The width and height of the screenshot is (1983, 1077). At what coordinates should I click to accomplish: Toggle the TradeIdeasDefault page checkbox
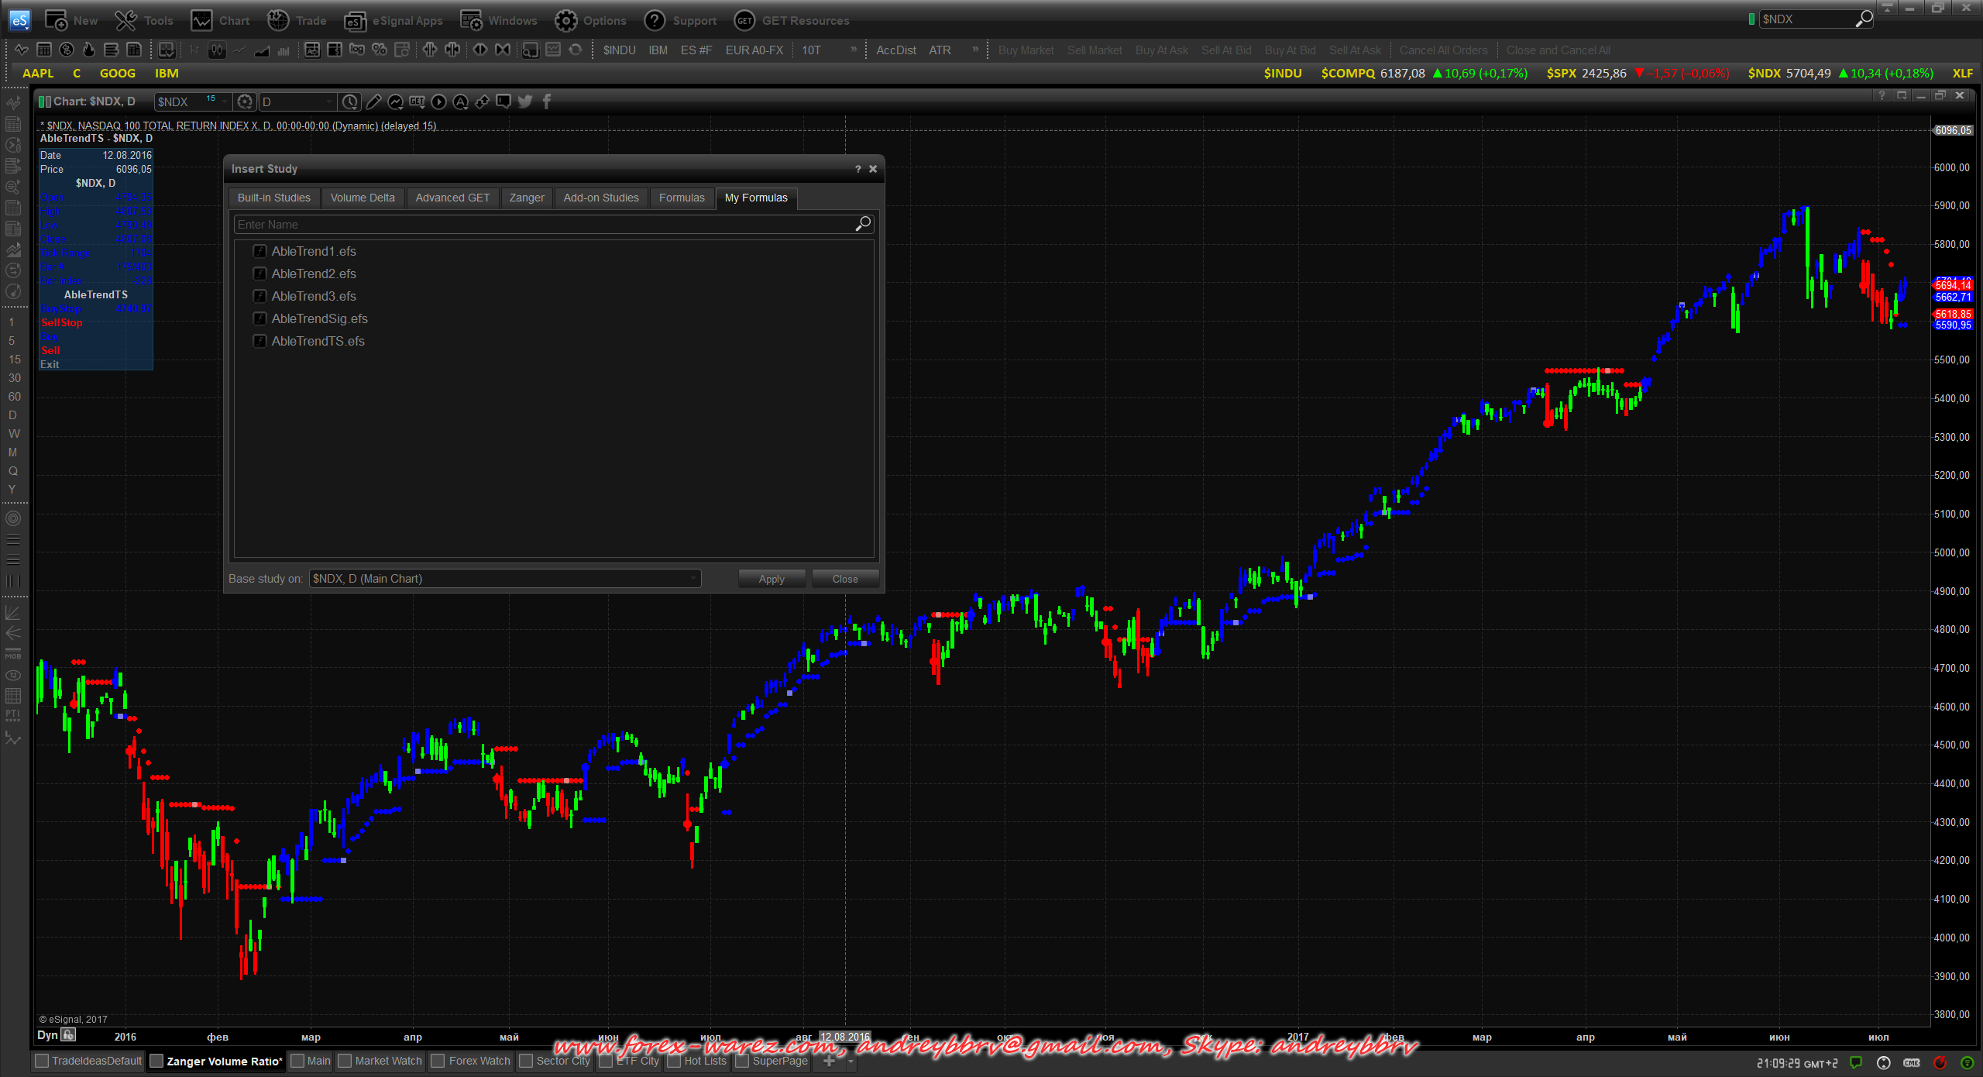pyautogui.click(x=42, y=1061)
